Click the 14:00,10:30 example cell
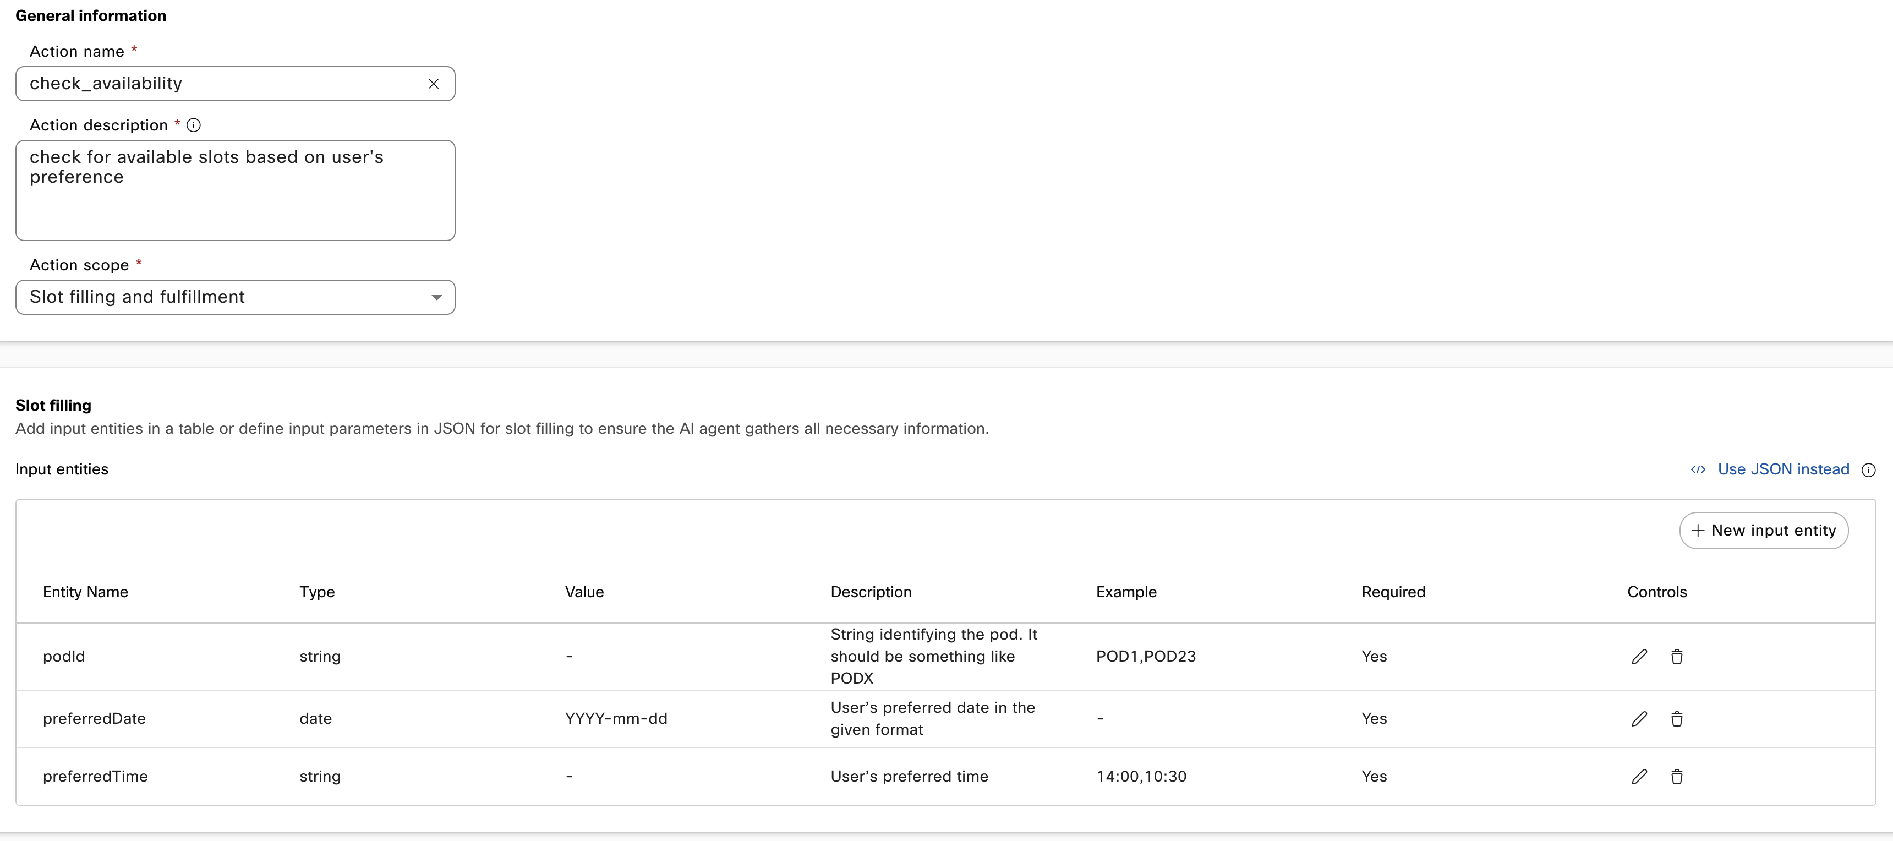The width and height of the screenshot is (1893, 841). [x=1141, y=776]
